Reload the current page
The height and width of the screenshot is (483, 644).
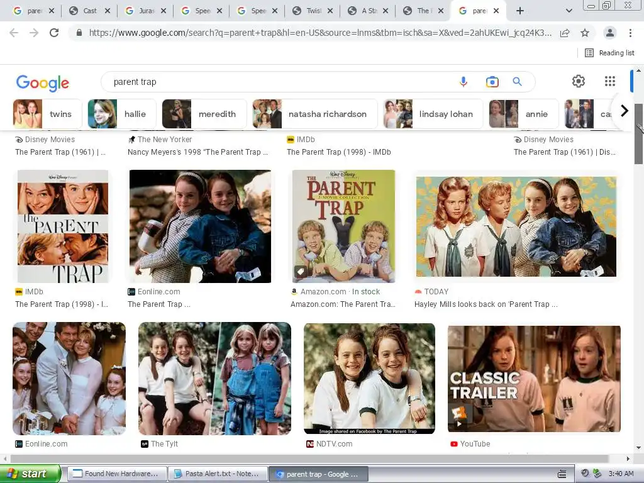[x=54, y=33]
